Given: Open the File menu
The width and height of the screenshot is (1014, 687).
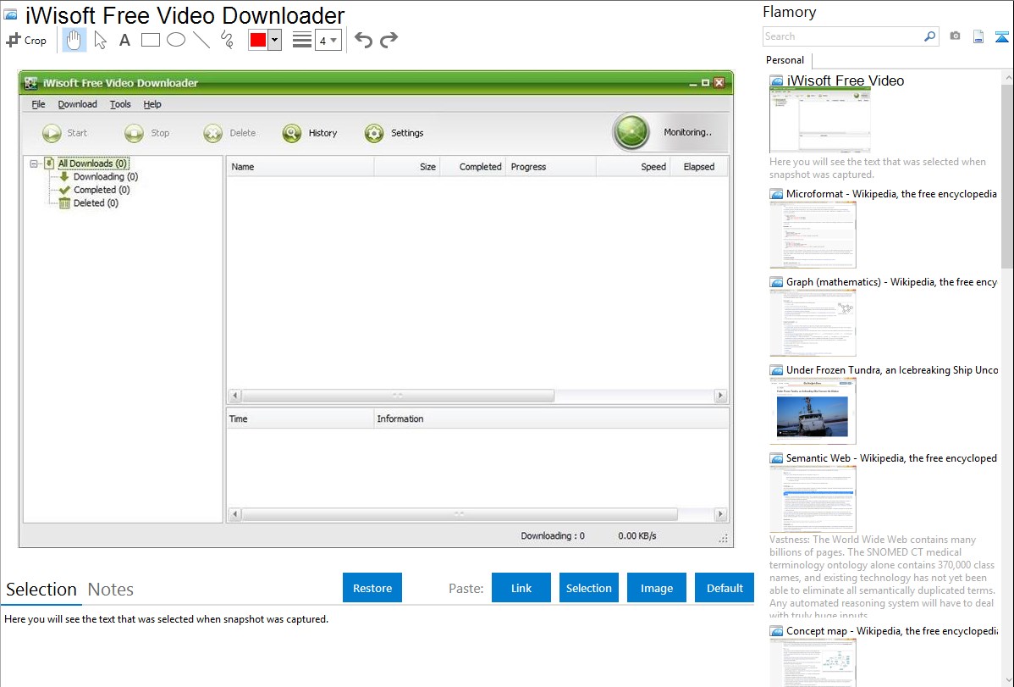Looking at the screenshot, I should pos(38,104).
